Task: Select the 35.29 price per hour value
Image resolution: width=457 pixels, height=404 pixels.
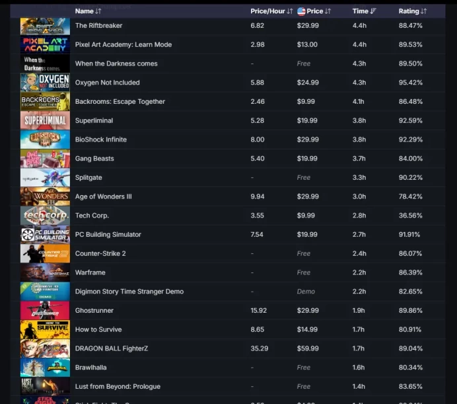Action: [260, 348]
